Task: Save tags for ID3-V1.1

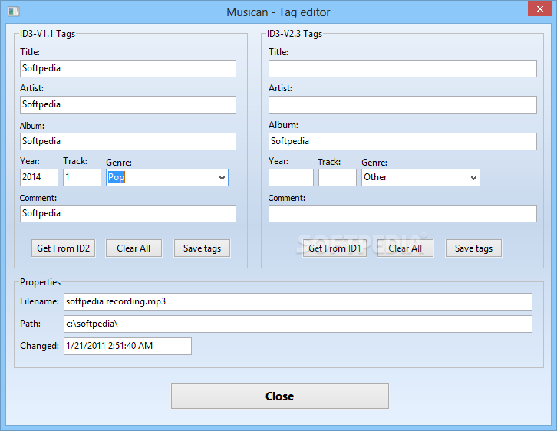Action: [x=202, y=248]
